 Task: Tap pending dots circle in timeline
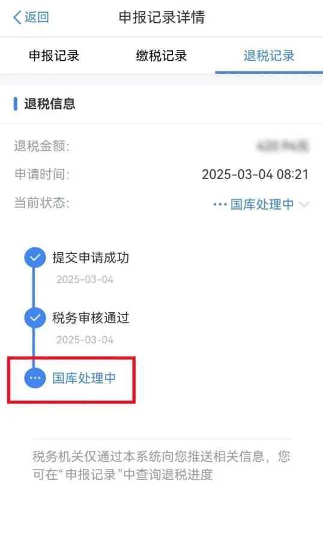coord(35,378)
